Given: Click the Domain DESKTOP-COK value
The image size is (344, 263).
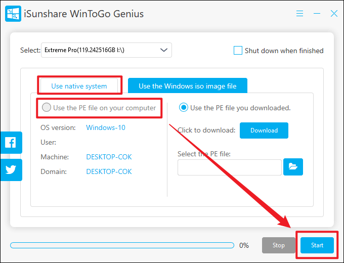Looking at the screenshot, I should pos(109,171).
